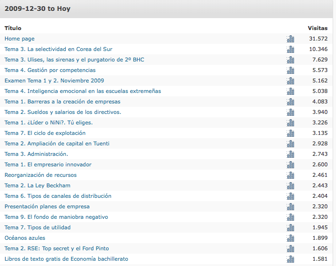Click the Visitas column header
336x266 pixels.
click(x=317, y=28)
